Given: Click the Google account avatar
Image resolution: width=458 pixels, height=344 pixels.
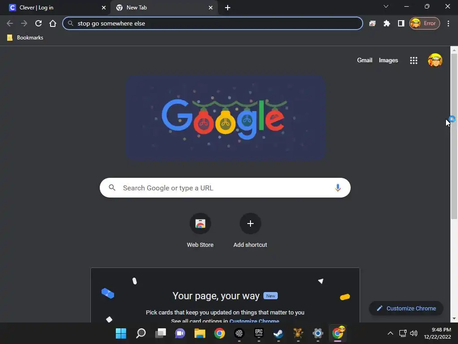Looking at the screenshot, I should 435,60.
